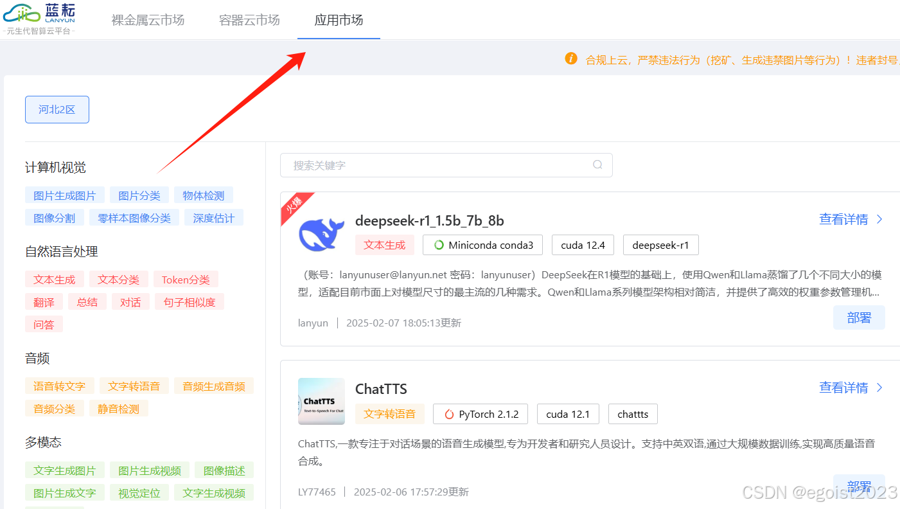Click the ChatTTS application logo
Image resolution: width=900 pixels, height=509 pixels.
point(321,400)
